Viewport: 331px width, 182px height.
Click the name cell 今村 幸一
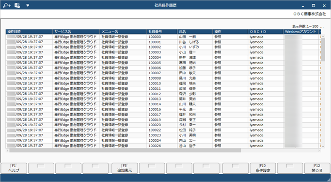195,125
